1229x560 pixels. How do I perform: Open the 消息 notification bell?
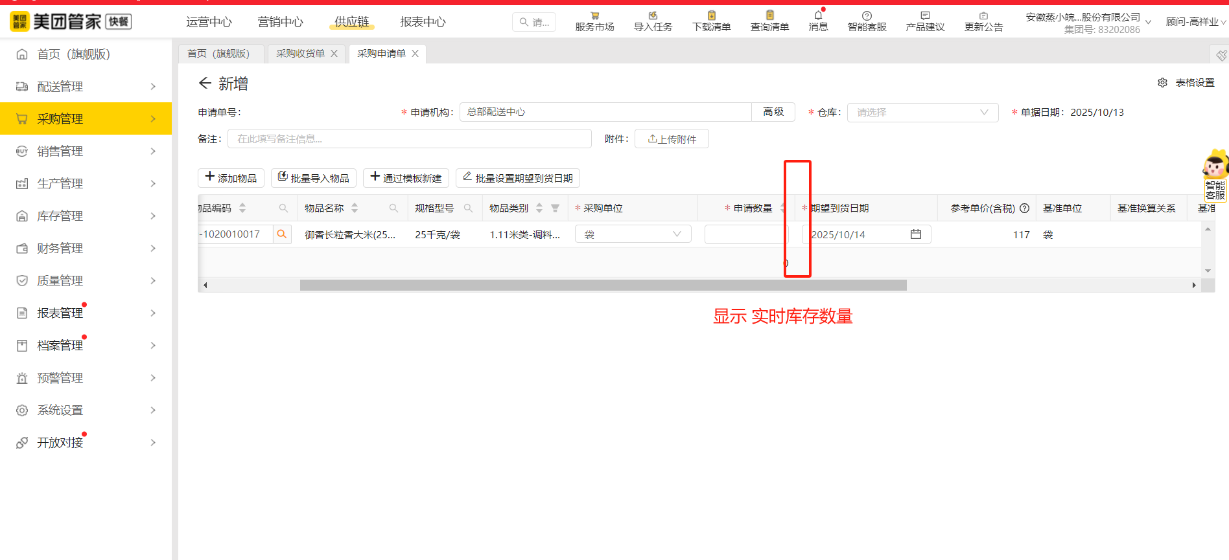coord(818,16)
